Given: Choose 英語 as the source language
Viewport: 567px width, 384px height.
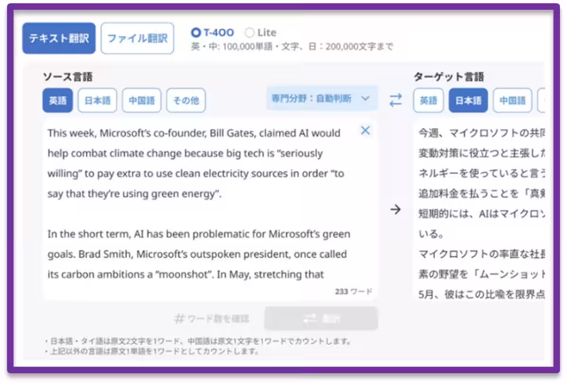Looking at the screenshot, I should pyautogui.click(x=58, y=100).
